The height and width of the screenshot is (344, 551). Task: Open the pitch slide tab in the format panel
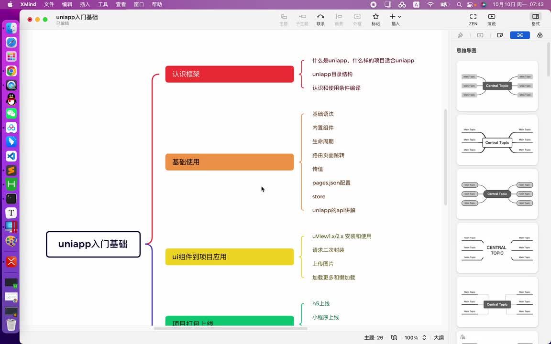click(480, 35)
